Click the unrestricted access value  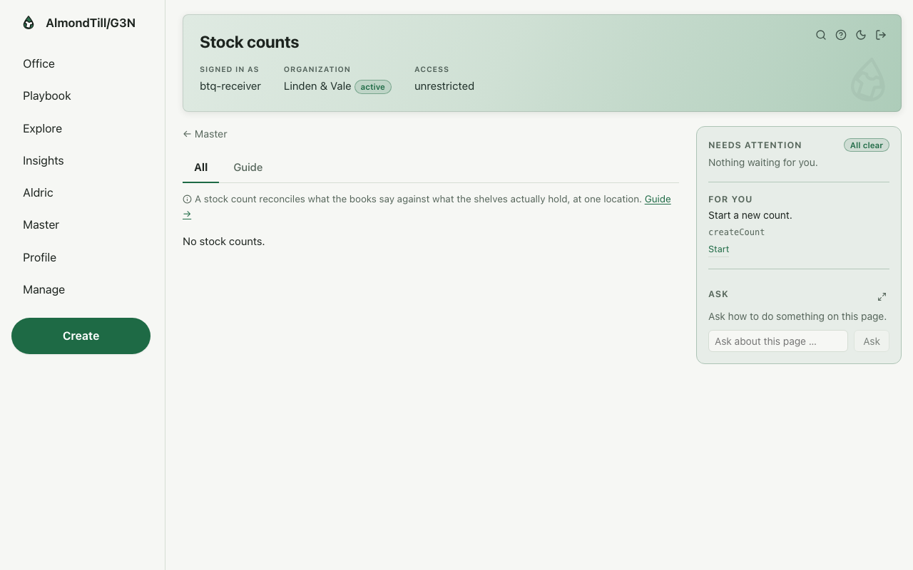click(x=444, y=86)
